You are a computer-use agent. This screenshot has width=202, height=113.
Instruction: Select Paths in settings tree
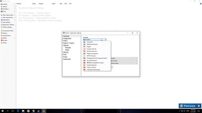[65, 41]
